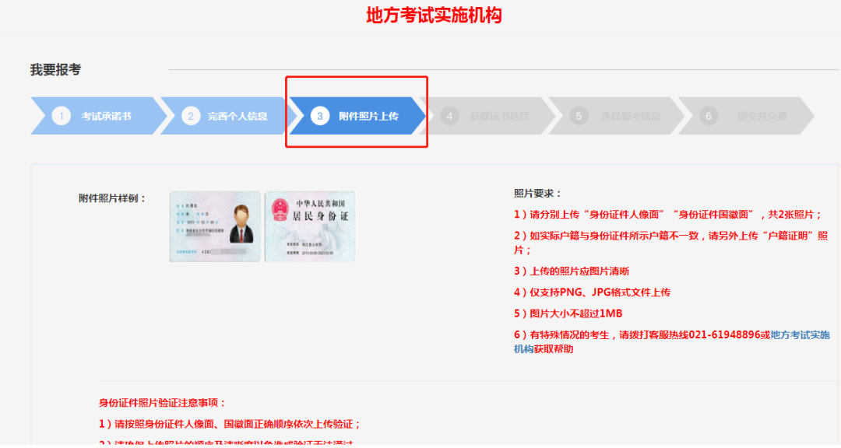Click the step 1 number circle

tap(61, 116)
